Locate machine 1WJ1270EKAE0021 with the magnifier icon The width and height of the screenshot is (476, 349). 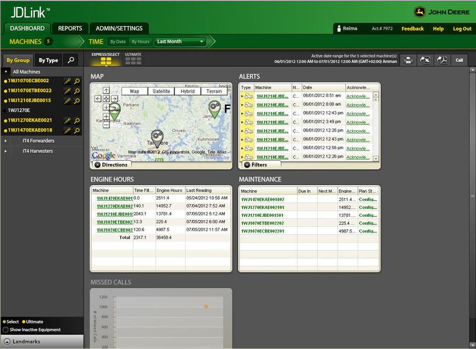[77, 120]
